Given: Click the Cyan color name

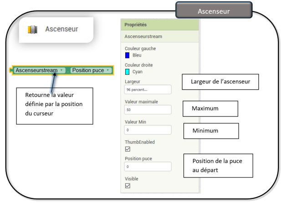Looking at the screenshot, I should (138, 72).
